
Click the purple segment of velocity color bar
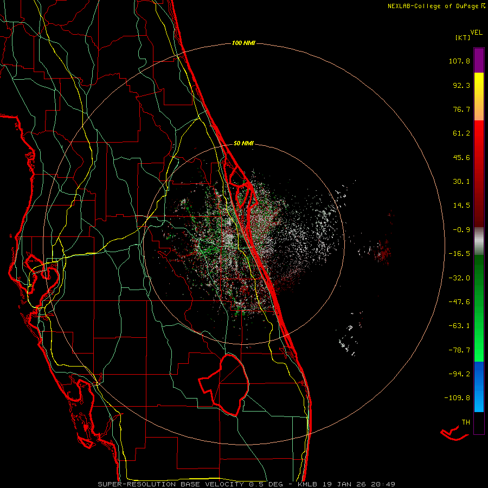(x=479, y=60)
